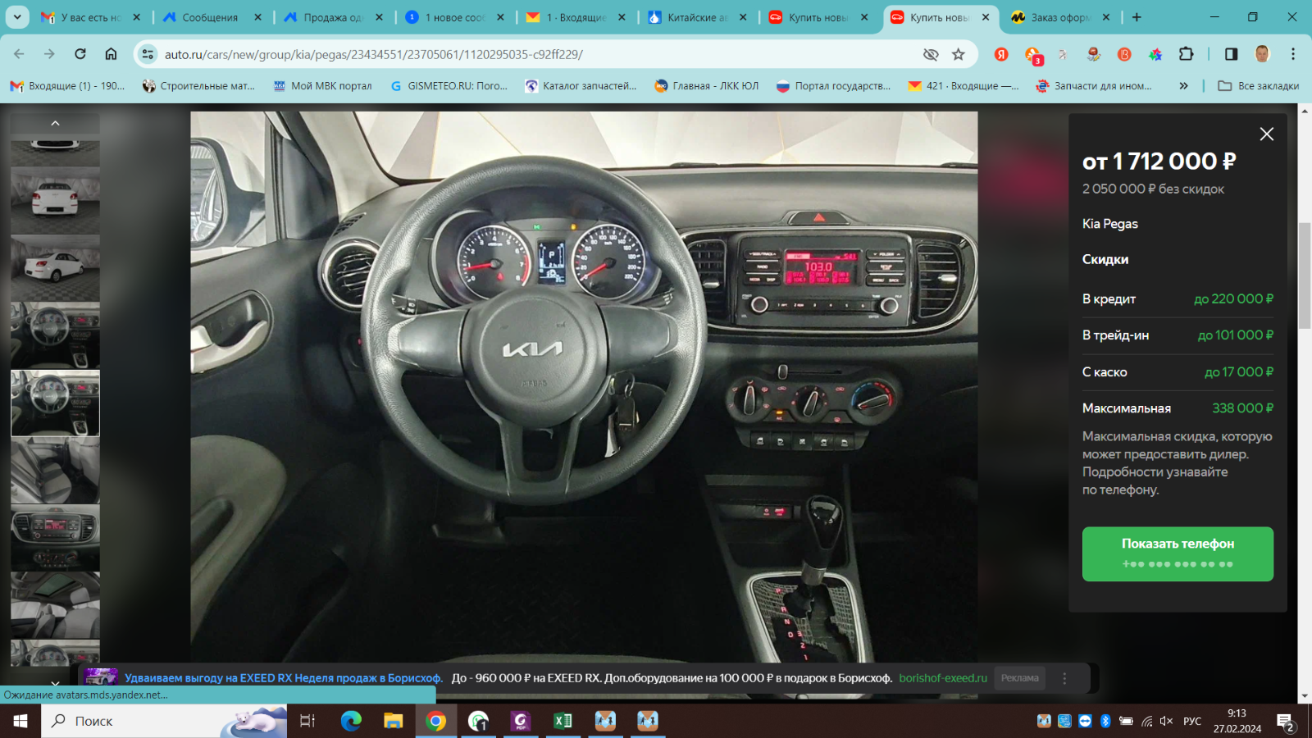This screenshot has height=738, width=1312.
Task: Close the 'У вас есть' browser tab
Action: (136, 17)
